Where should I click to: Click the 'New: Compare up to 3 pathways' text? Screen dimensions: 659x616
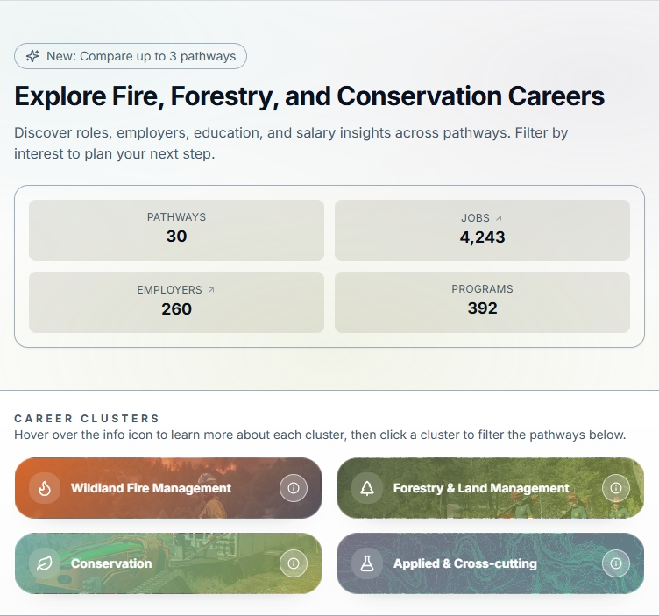pos(141,56)
